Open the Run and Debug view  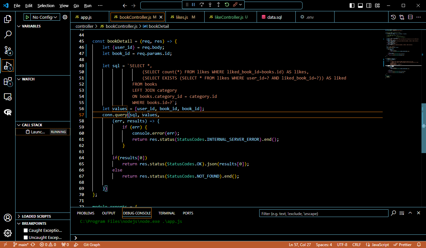(x=8, y=66)
